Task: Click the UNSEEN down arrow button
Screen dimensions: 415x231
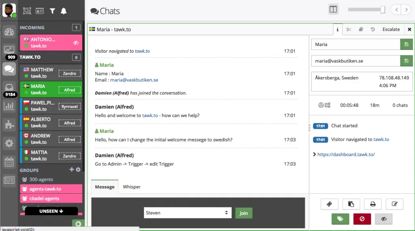Action: click(x=51, y=211)
